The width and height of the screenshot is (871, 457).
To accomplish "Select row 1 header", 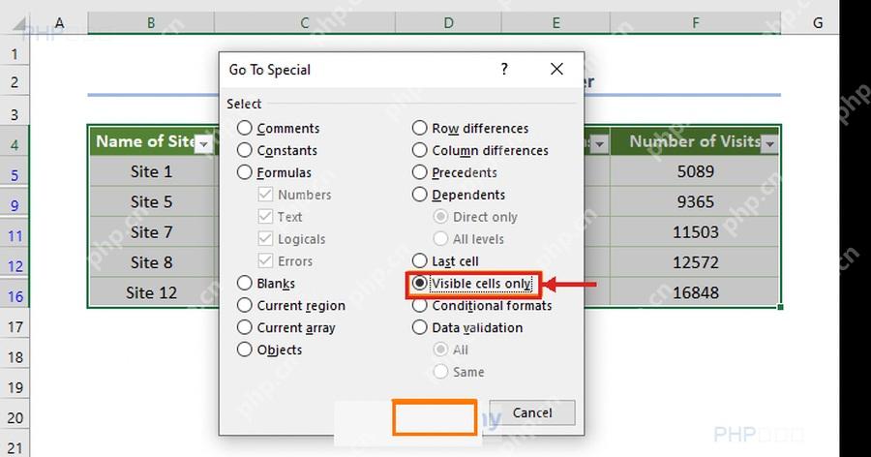I will tap(15, 54).
